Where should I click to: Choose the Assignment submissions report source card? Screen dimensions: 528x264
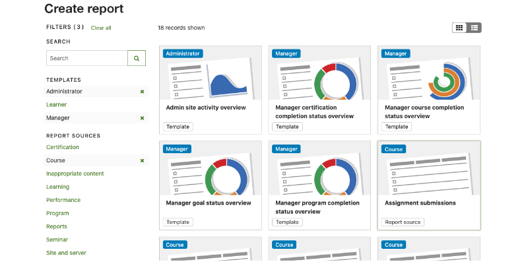pyautogui.click(x=429, y=185)
